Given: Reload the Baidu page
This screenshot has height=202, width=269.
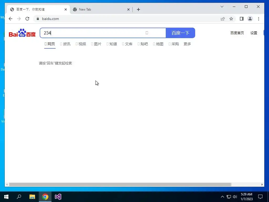Looking at the screenshot, I should click(27, 19).
